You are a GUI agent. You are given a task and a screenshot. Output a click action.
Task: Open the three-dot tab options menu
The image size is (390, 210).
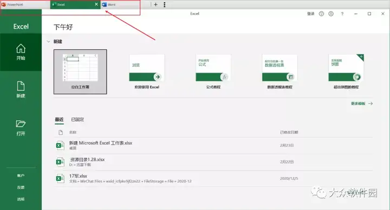[x=165, y=4]
